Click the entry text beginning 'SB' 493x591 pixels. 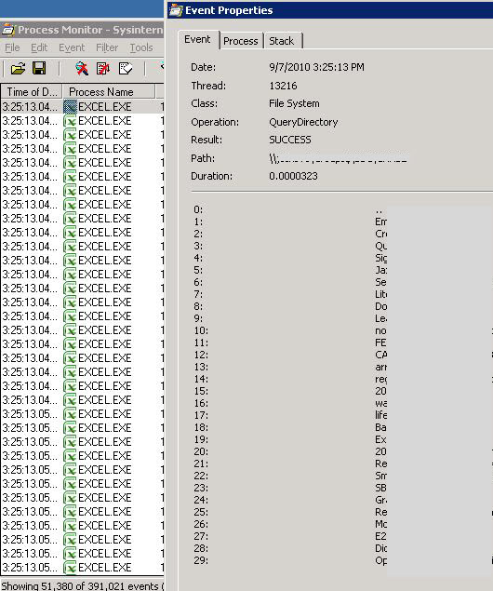pos(380,488)
